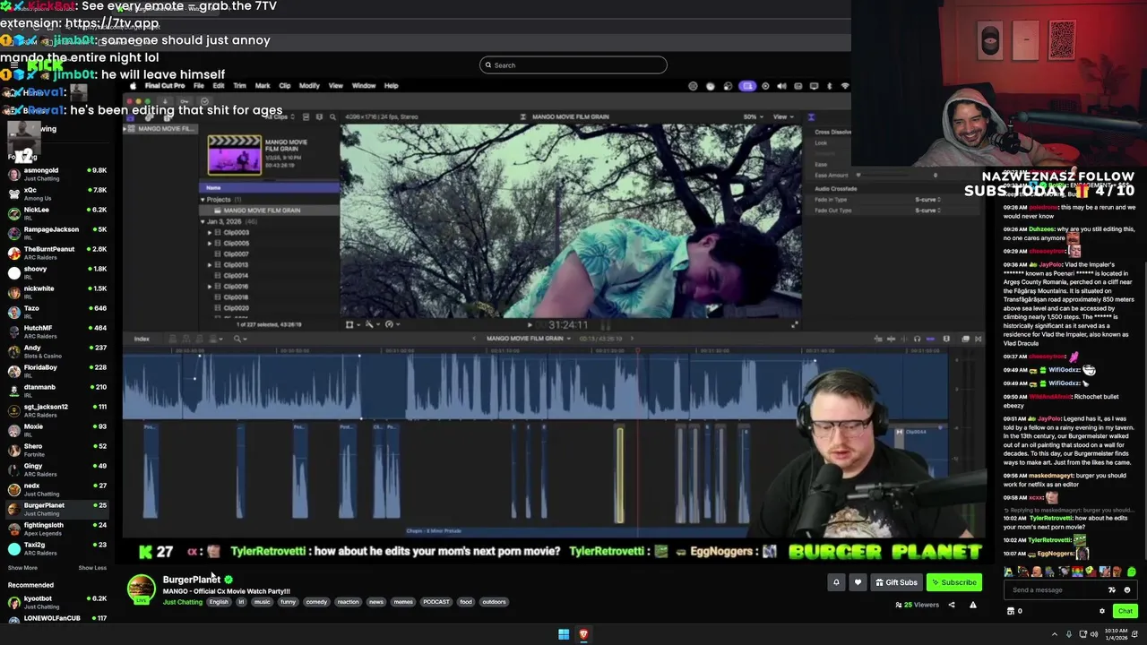Click the outdoors tag under stream title
The height and width of the screenshot is (645, 1147).
(x=494, y=602)
